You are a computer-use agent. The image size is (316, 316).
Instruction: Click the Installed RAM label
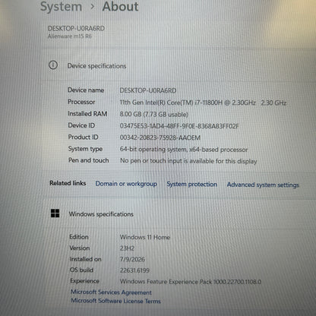pyautogui.click(x=87, y=114)
